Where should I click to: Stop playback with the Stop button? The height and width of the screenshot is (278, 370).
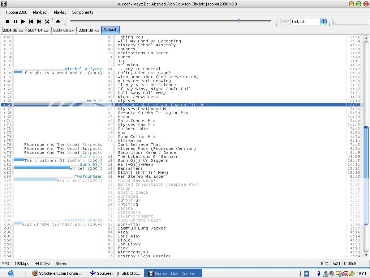coord(7,21)
